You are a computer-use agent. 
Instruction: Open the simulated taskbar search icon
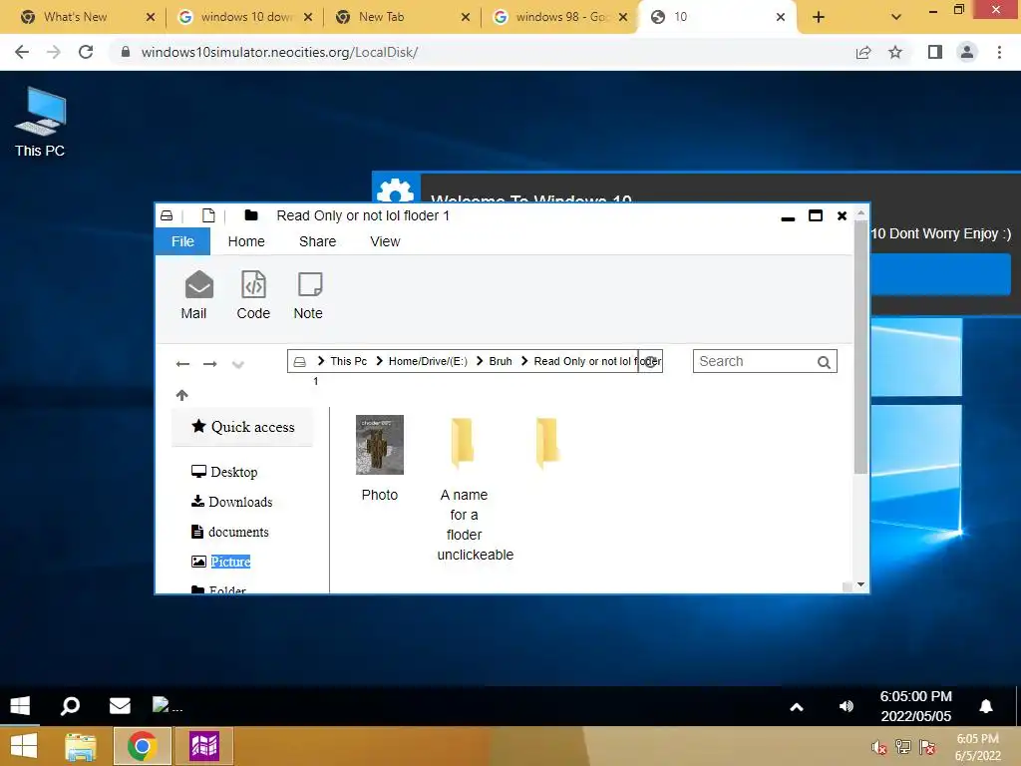[x=70, y=705]
